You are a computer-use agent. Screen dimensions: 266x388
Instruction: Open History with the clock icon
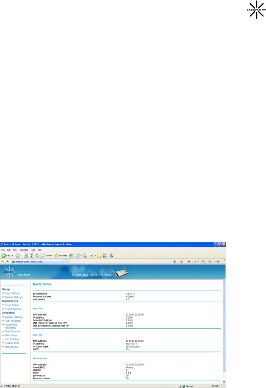click(x=71, y=256)
